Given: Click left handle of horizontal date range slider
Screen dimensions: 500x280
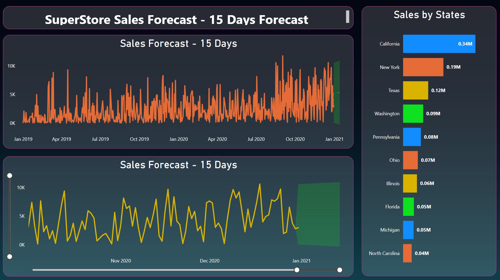Looking at the screenshot, I should 297,270.
